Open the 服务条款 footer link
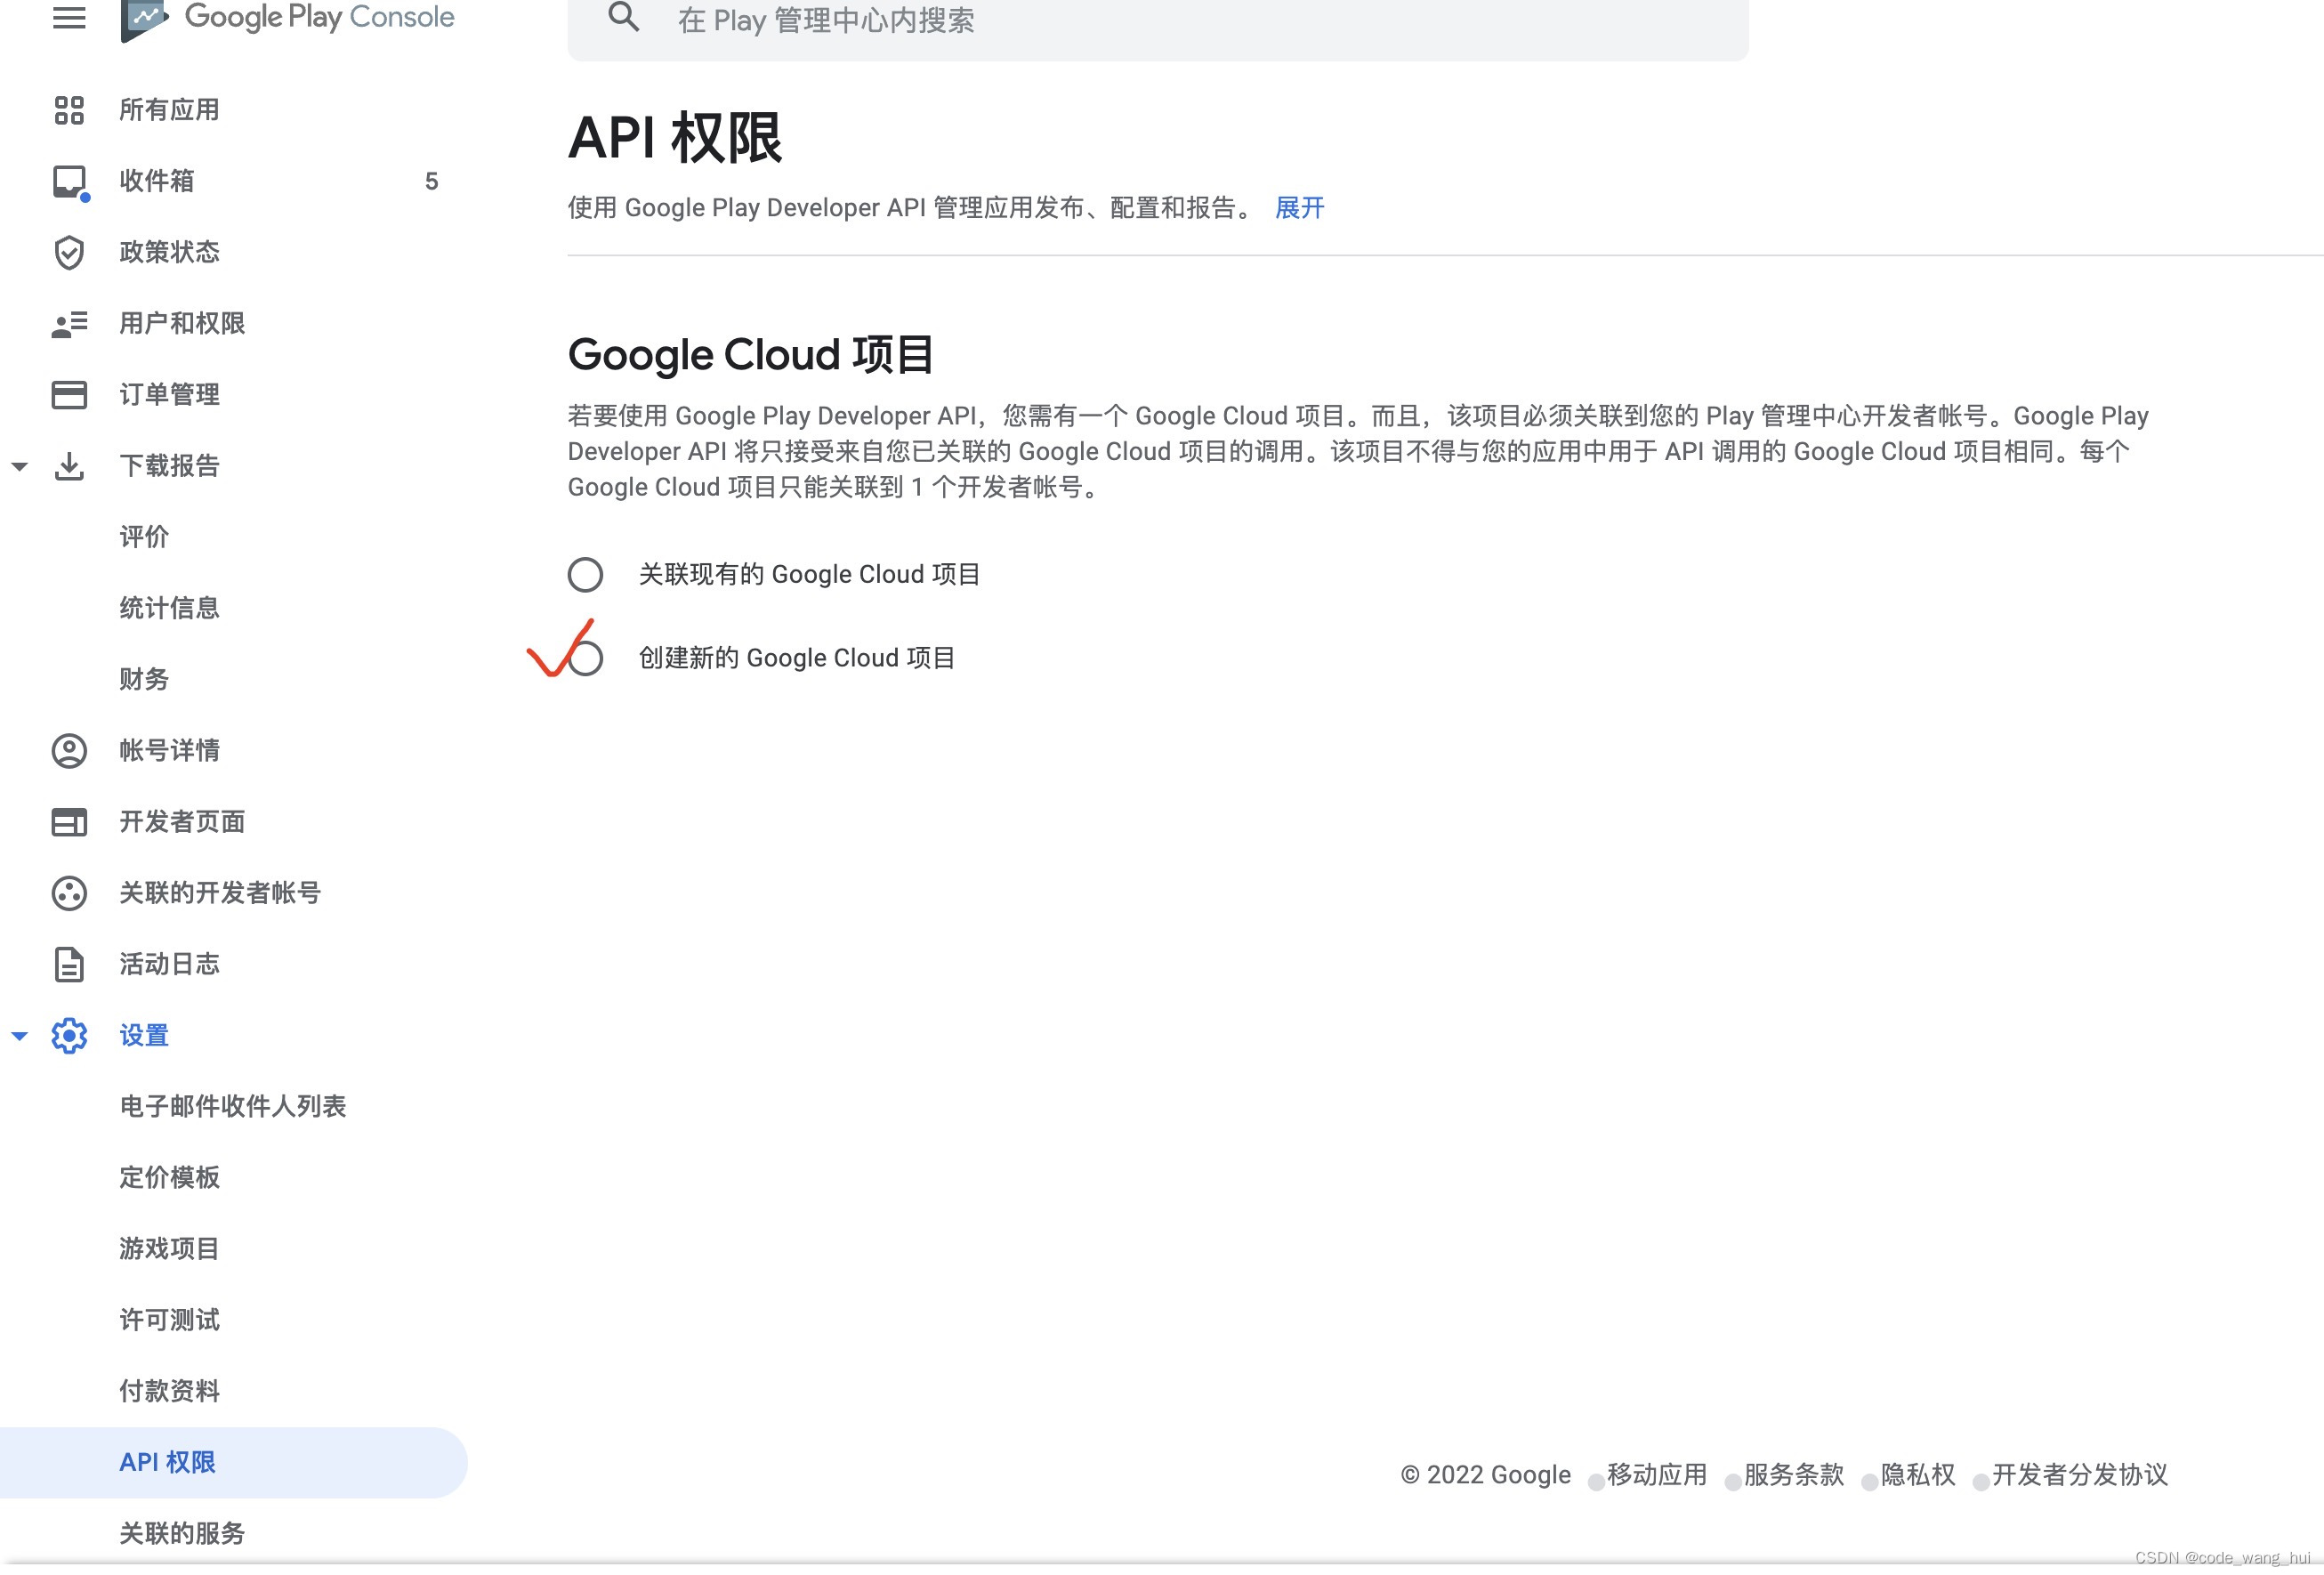The width and height of the screenshot is (2324, 1575). (1791, 1474)
